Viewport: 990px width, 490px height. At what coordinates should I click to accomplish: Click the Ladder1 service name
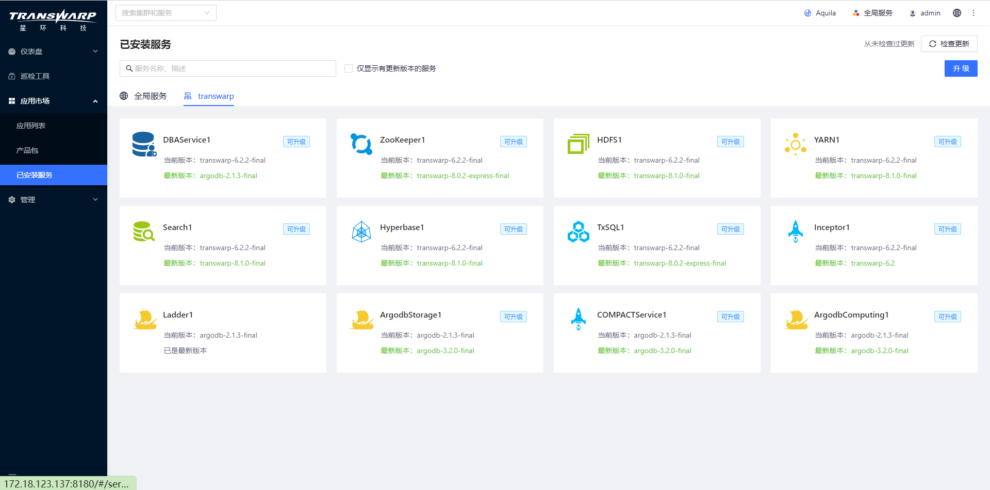coord(178,314)
